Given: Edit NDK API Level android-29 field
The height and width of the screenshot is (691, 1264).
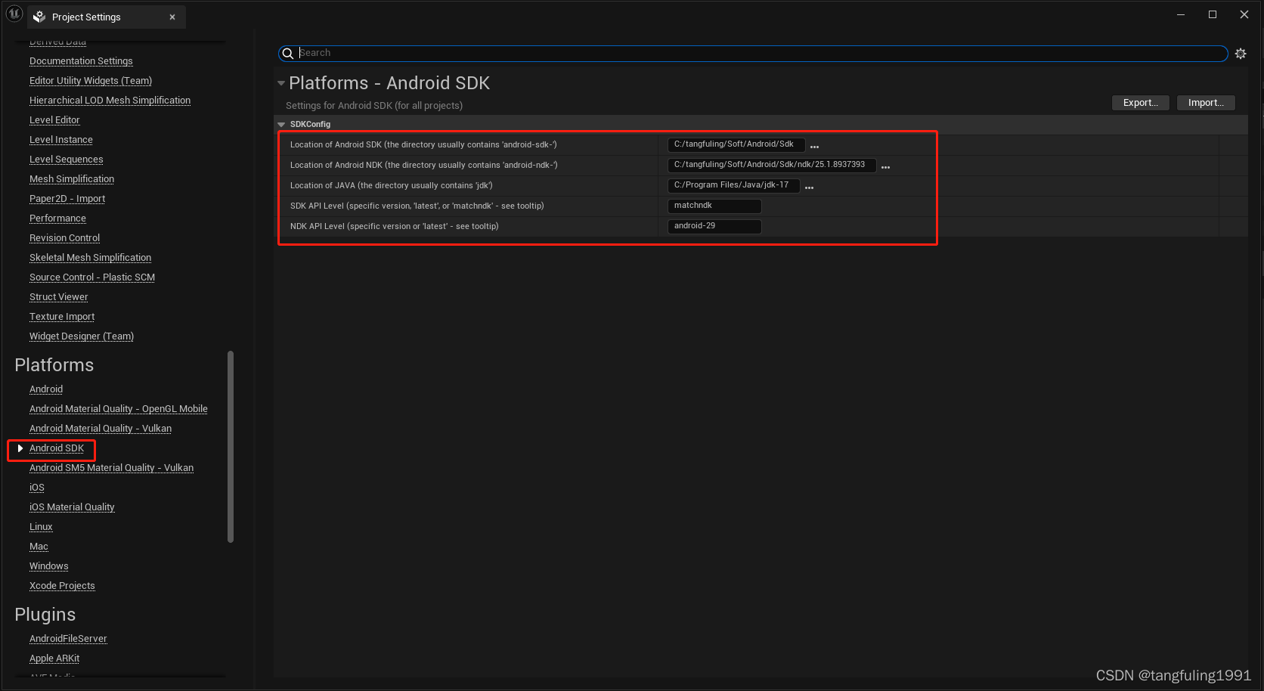Looking at the screenshot, I should click(714, 226).
